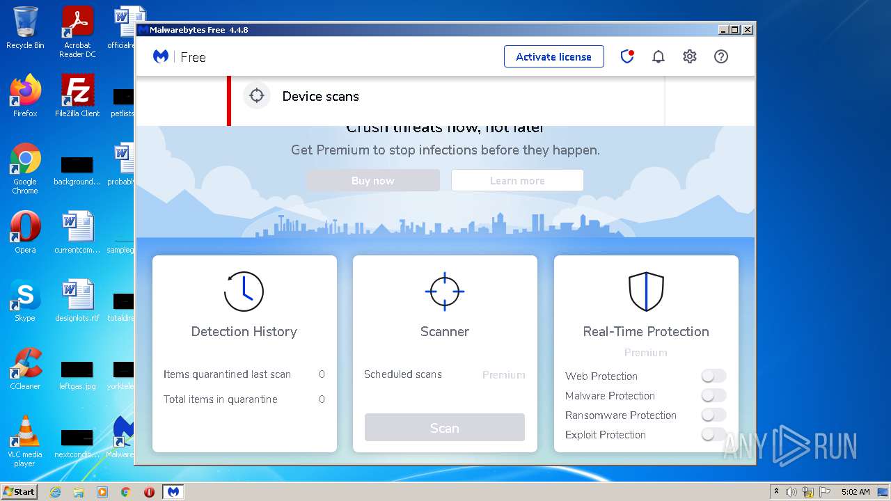
Task: Open Google Chrome desktop shortcut
Action: (25, 169)
